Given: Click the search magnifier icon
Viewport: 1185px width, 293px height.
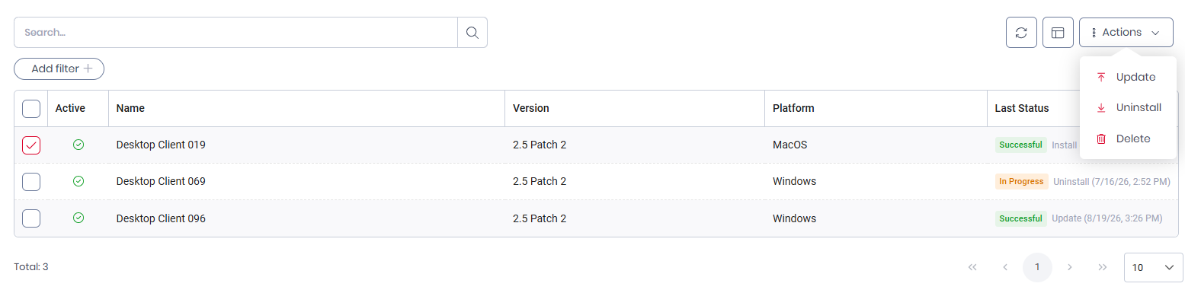Looking at the screenshot, I should coord(472,33).
